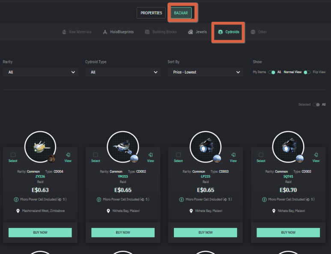Click the LP235 cydroid thumbnail image
Image resolution: width=331 pixels, height=254 pixels.
coord(206,147)
